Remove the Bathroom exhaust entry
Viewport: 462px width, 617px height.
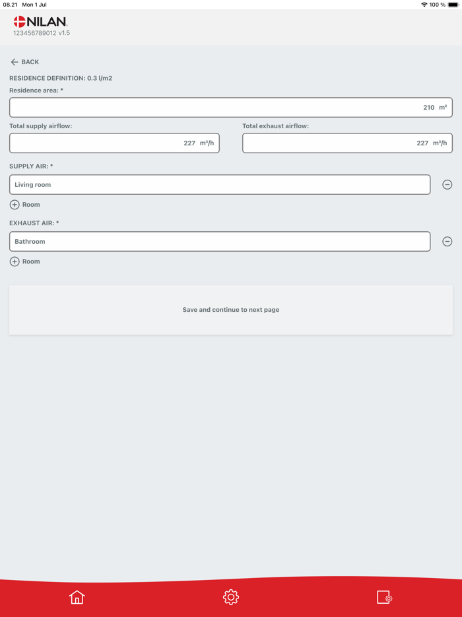tap(447, 241)
